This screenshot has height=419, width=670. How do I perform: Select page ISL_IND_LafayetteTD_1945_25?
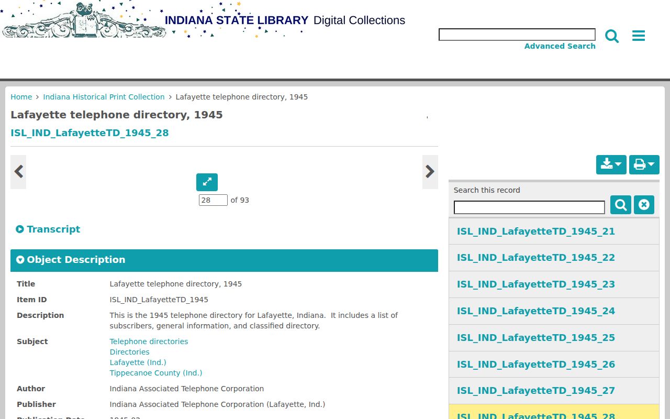pos(554,338)
